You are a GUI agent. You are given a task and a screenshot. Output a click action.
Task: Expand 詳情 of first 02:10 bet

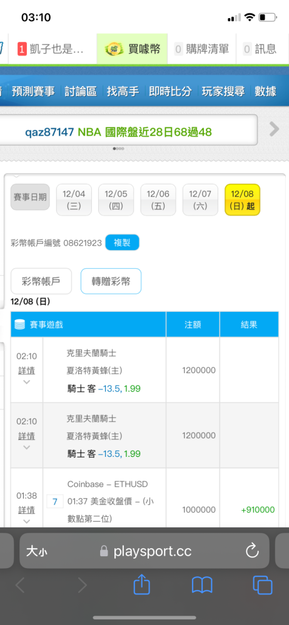tap(26, 371)
